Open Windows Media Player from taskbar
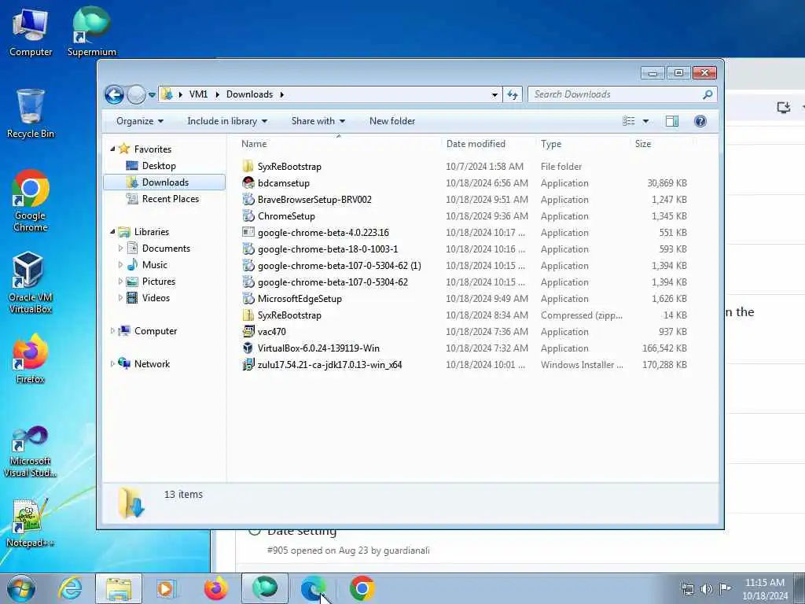Screen dimensions: 805x604 click(x=166, y=588)
